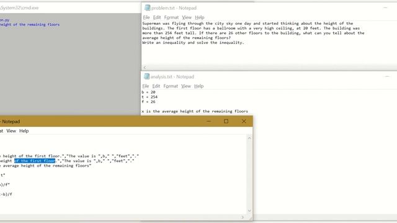The height and width of the screenshot is (223, 397).
Task: Open Help menu in front Notepad window
Action: [x=24, y=131]
